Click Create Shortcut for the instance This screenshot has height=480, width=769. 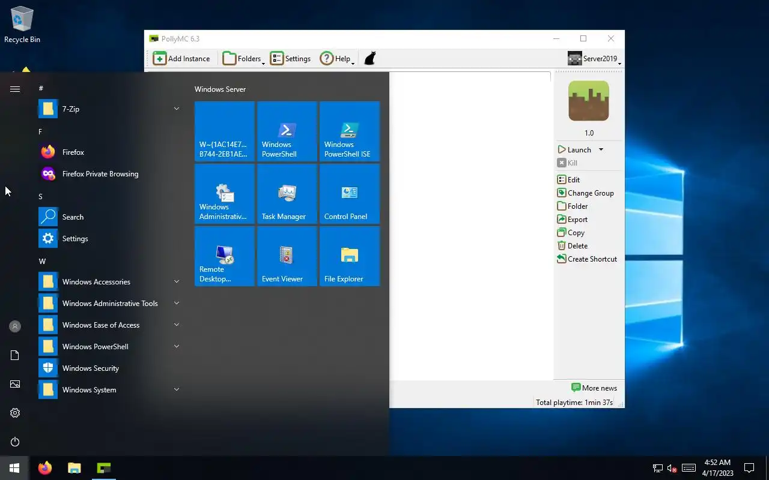tap(587, 259)
